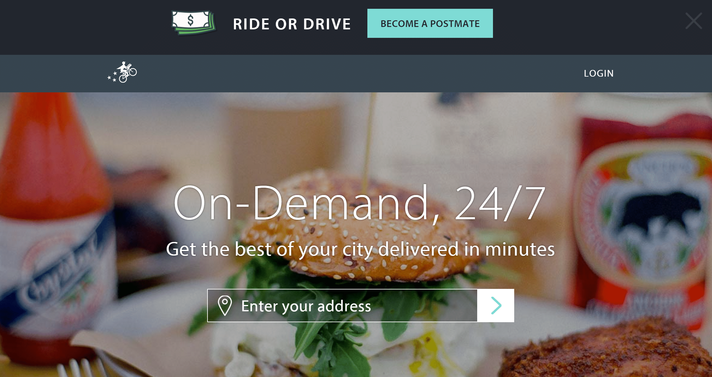This screenshot has width=712, height=377.
Task: Click the Postmates bicycle courier logo
Action: click(x=122, y=72)
